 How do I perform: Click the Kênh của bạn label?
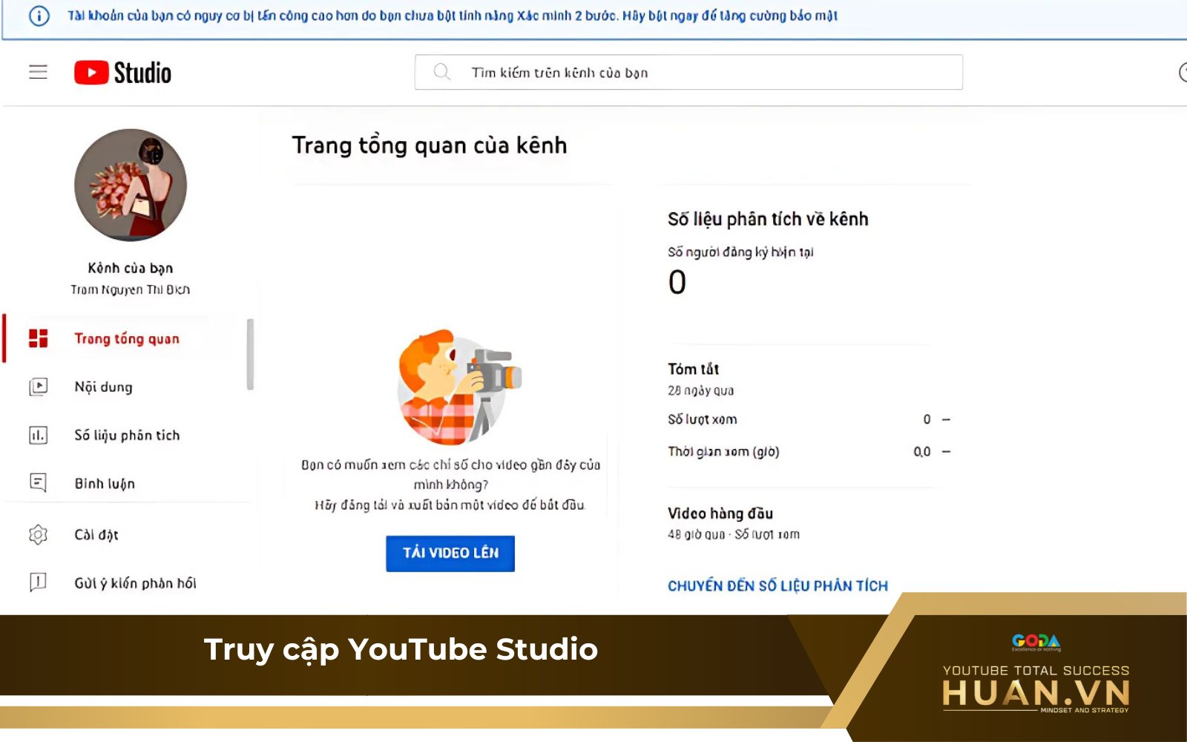[x=131, y=268]
